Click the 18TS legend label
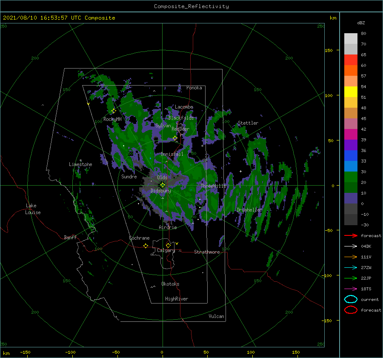Viewport: 383px width, 358px height. 366,289
